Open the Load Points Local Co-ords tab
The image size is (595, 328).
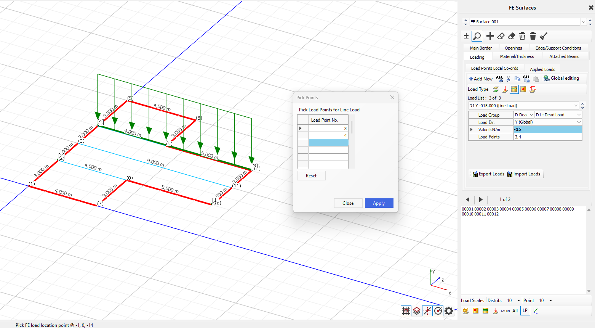click(494, 69)
